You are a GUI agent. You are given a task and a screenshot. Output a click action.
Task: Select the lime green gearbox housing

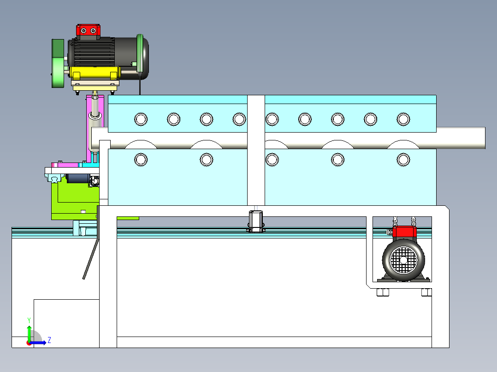(x=76, y=199)
